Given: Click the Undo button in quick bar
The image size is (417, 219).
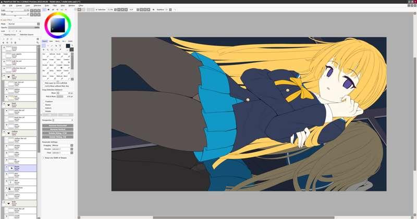Looking at the screenshot, I should pos(79,9).
